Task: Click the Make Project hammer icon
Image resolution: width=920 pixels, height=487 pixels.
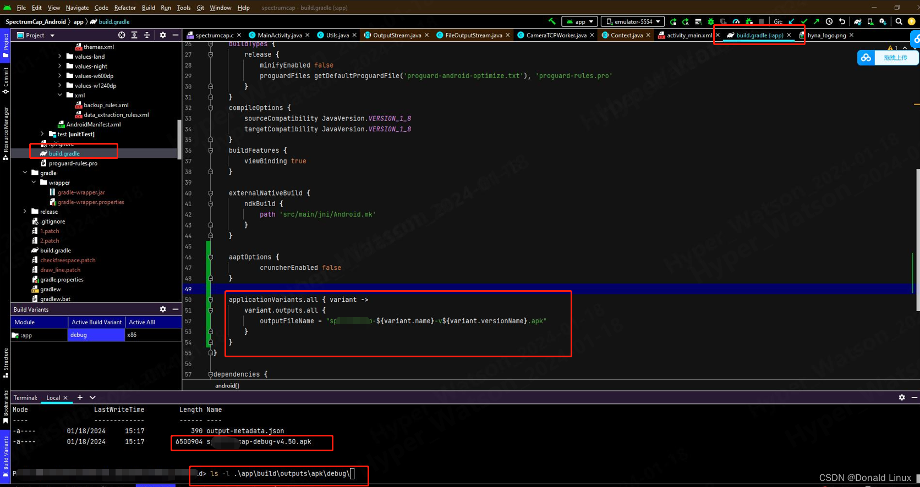Action: click(552, 21)
